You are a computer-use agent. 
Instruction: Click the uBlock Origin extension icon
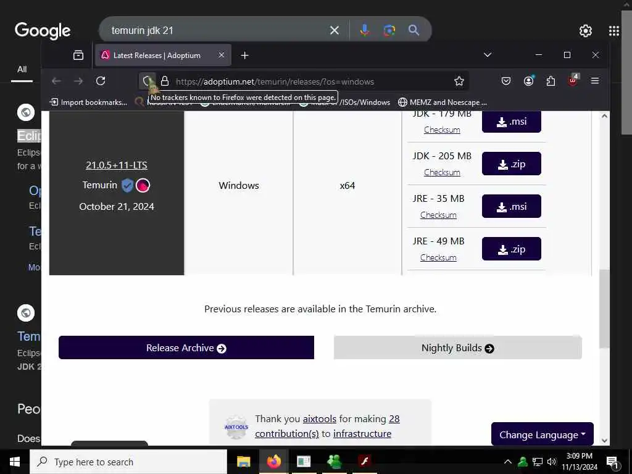[573, 81]
